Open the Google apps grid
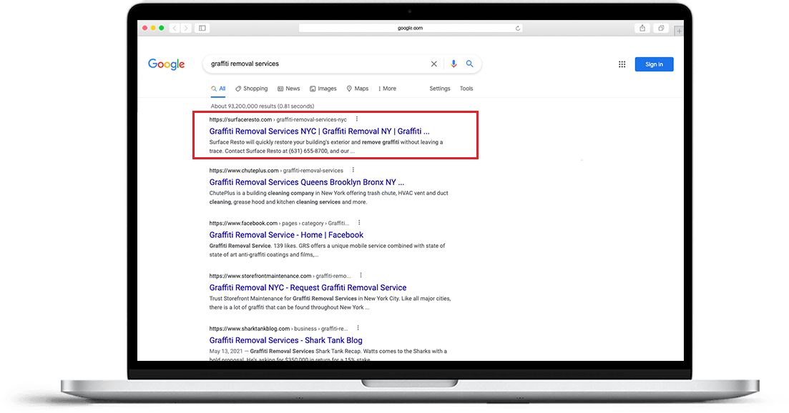This screenshot has height=413, width=789. (x=622, y=64)
